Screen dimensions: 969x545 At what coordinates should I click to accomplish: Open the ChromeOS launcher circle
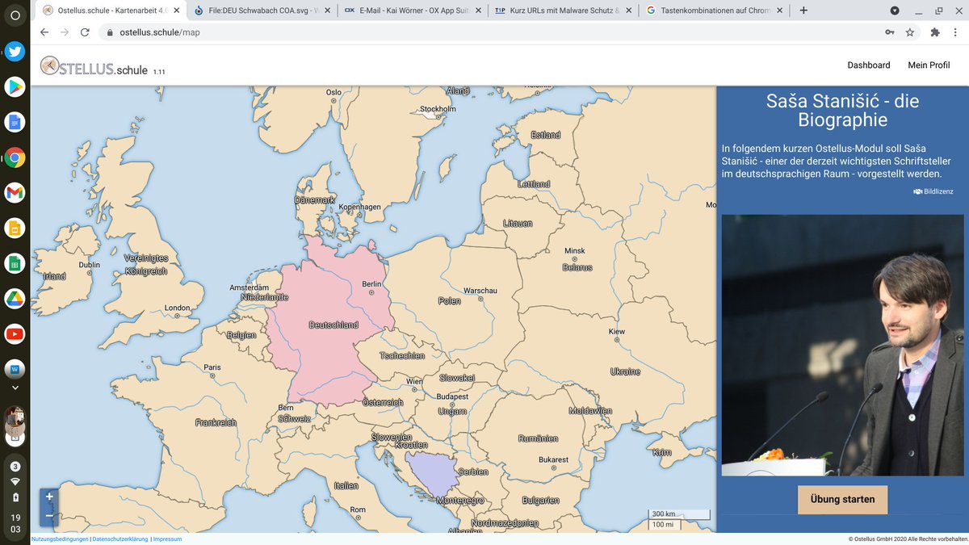tap(15, 15)
